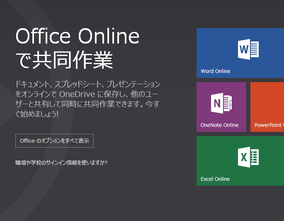Open the blue Word Online tile
This screenshot has height=221, width=284.
pos(240,53)
